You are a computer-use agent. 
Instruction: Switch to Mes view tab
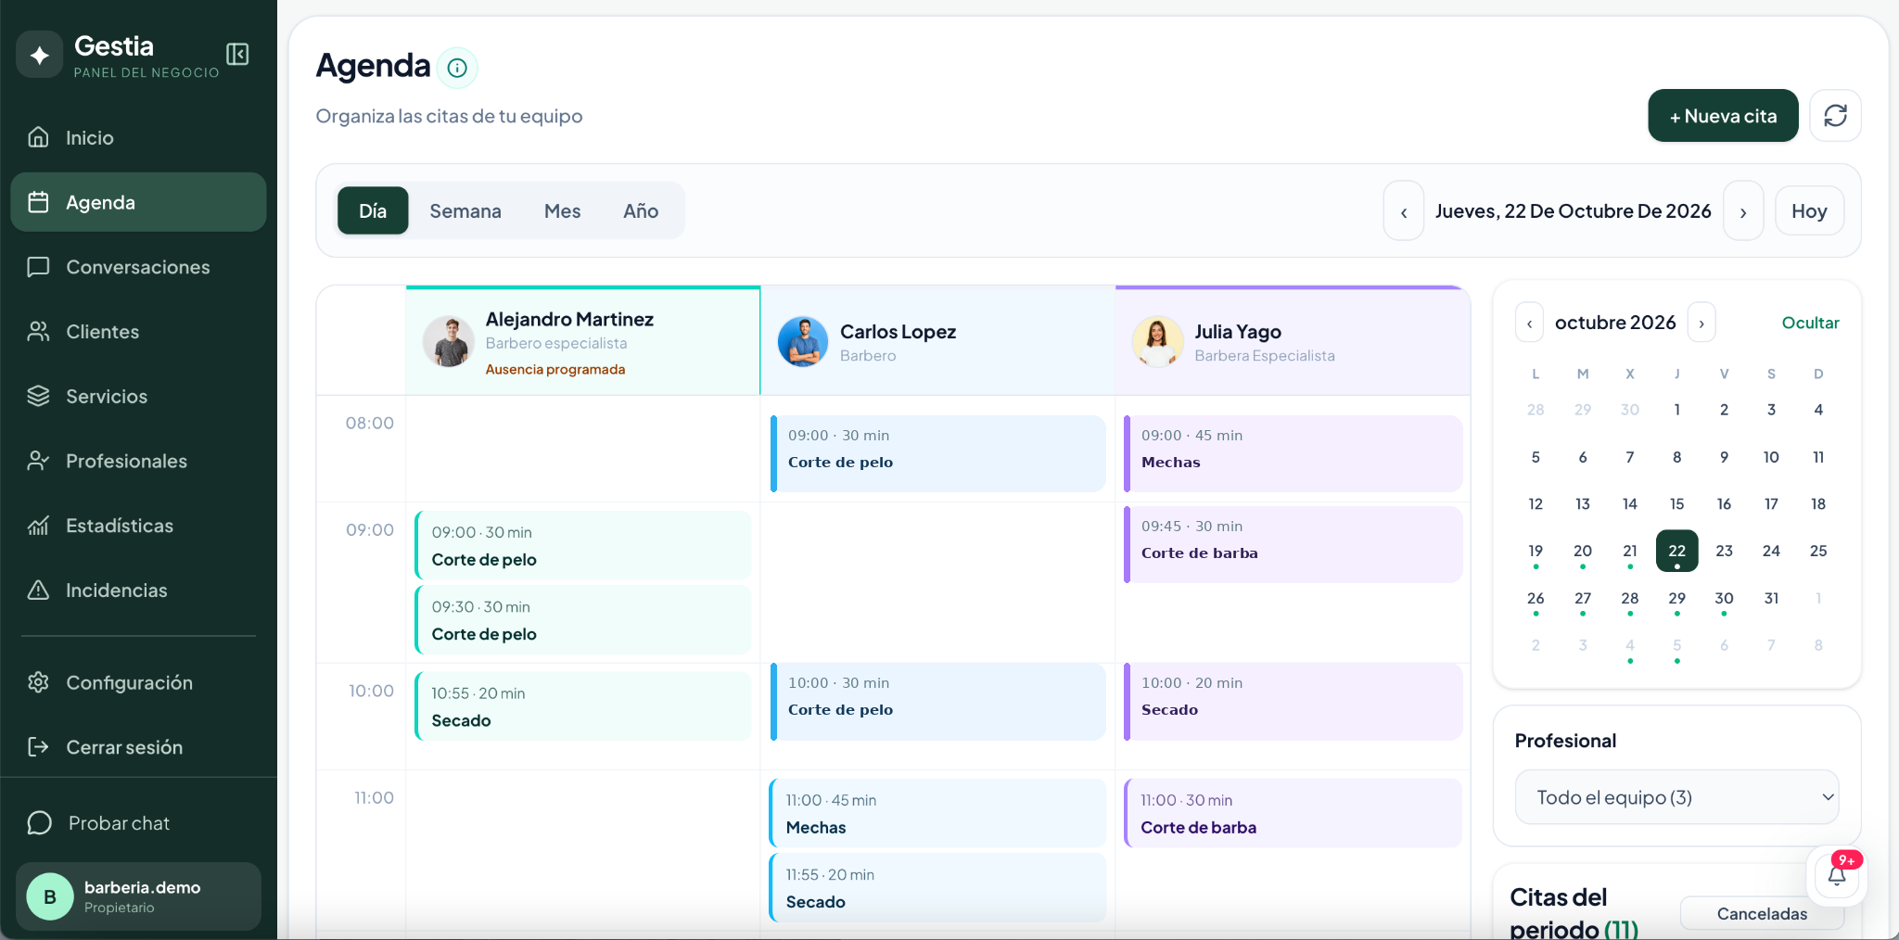563,210
